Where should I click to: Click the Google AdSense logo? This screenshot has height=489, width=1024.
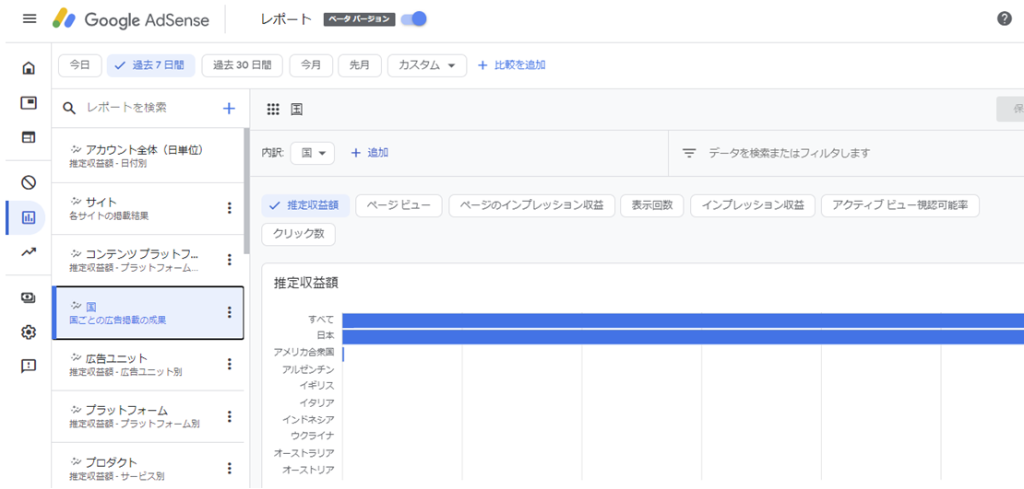tap(131, 19)
